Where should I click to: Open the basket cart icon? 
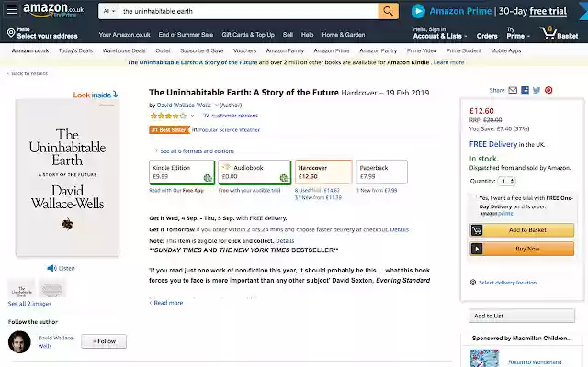[548, 33]
